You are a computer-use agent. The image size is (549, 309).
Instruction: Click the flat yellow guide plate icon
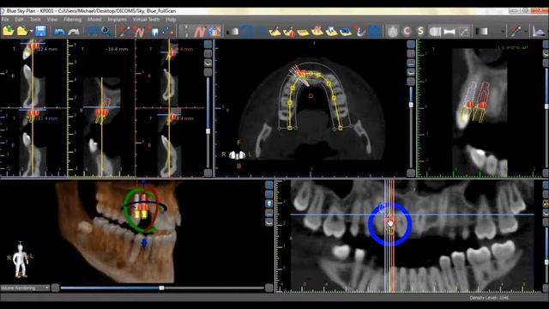point(303,33)
